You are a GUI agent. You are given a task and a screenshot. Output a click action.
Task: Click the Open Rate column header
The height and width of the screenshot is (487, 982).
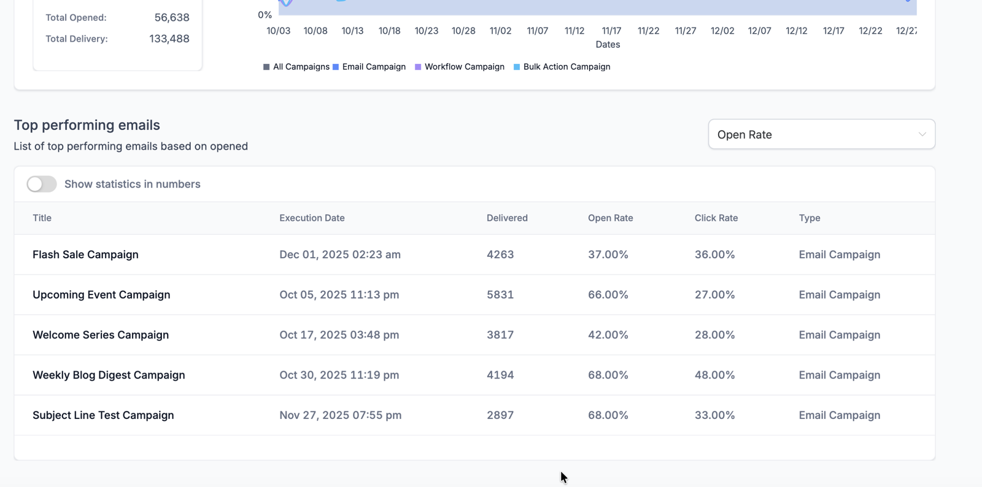[x=610, y=218]
